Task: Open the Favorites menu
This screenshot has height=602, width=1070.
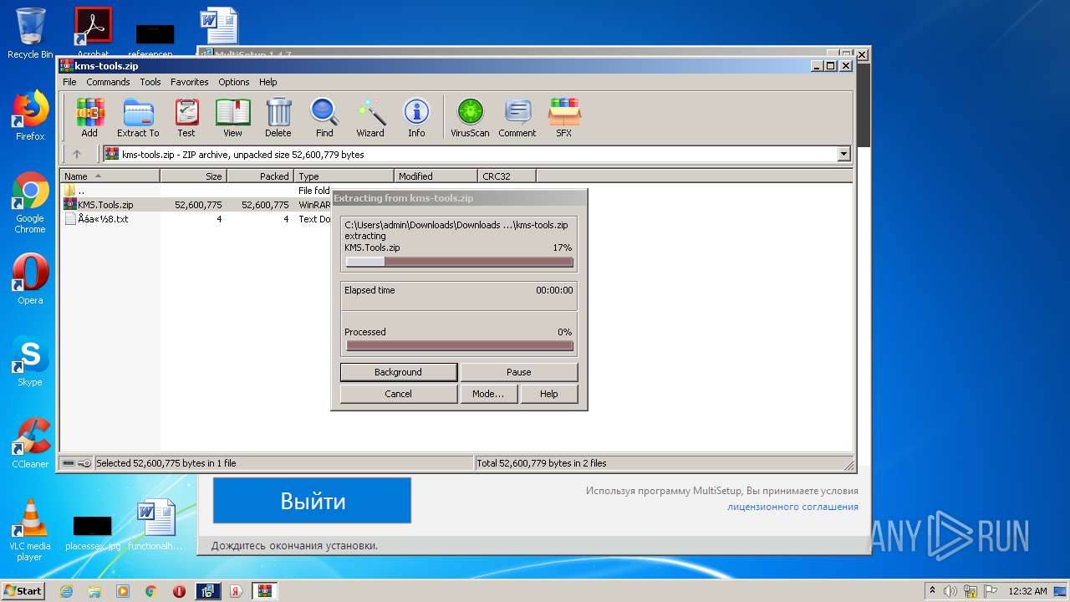Action: coord(190,82)
